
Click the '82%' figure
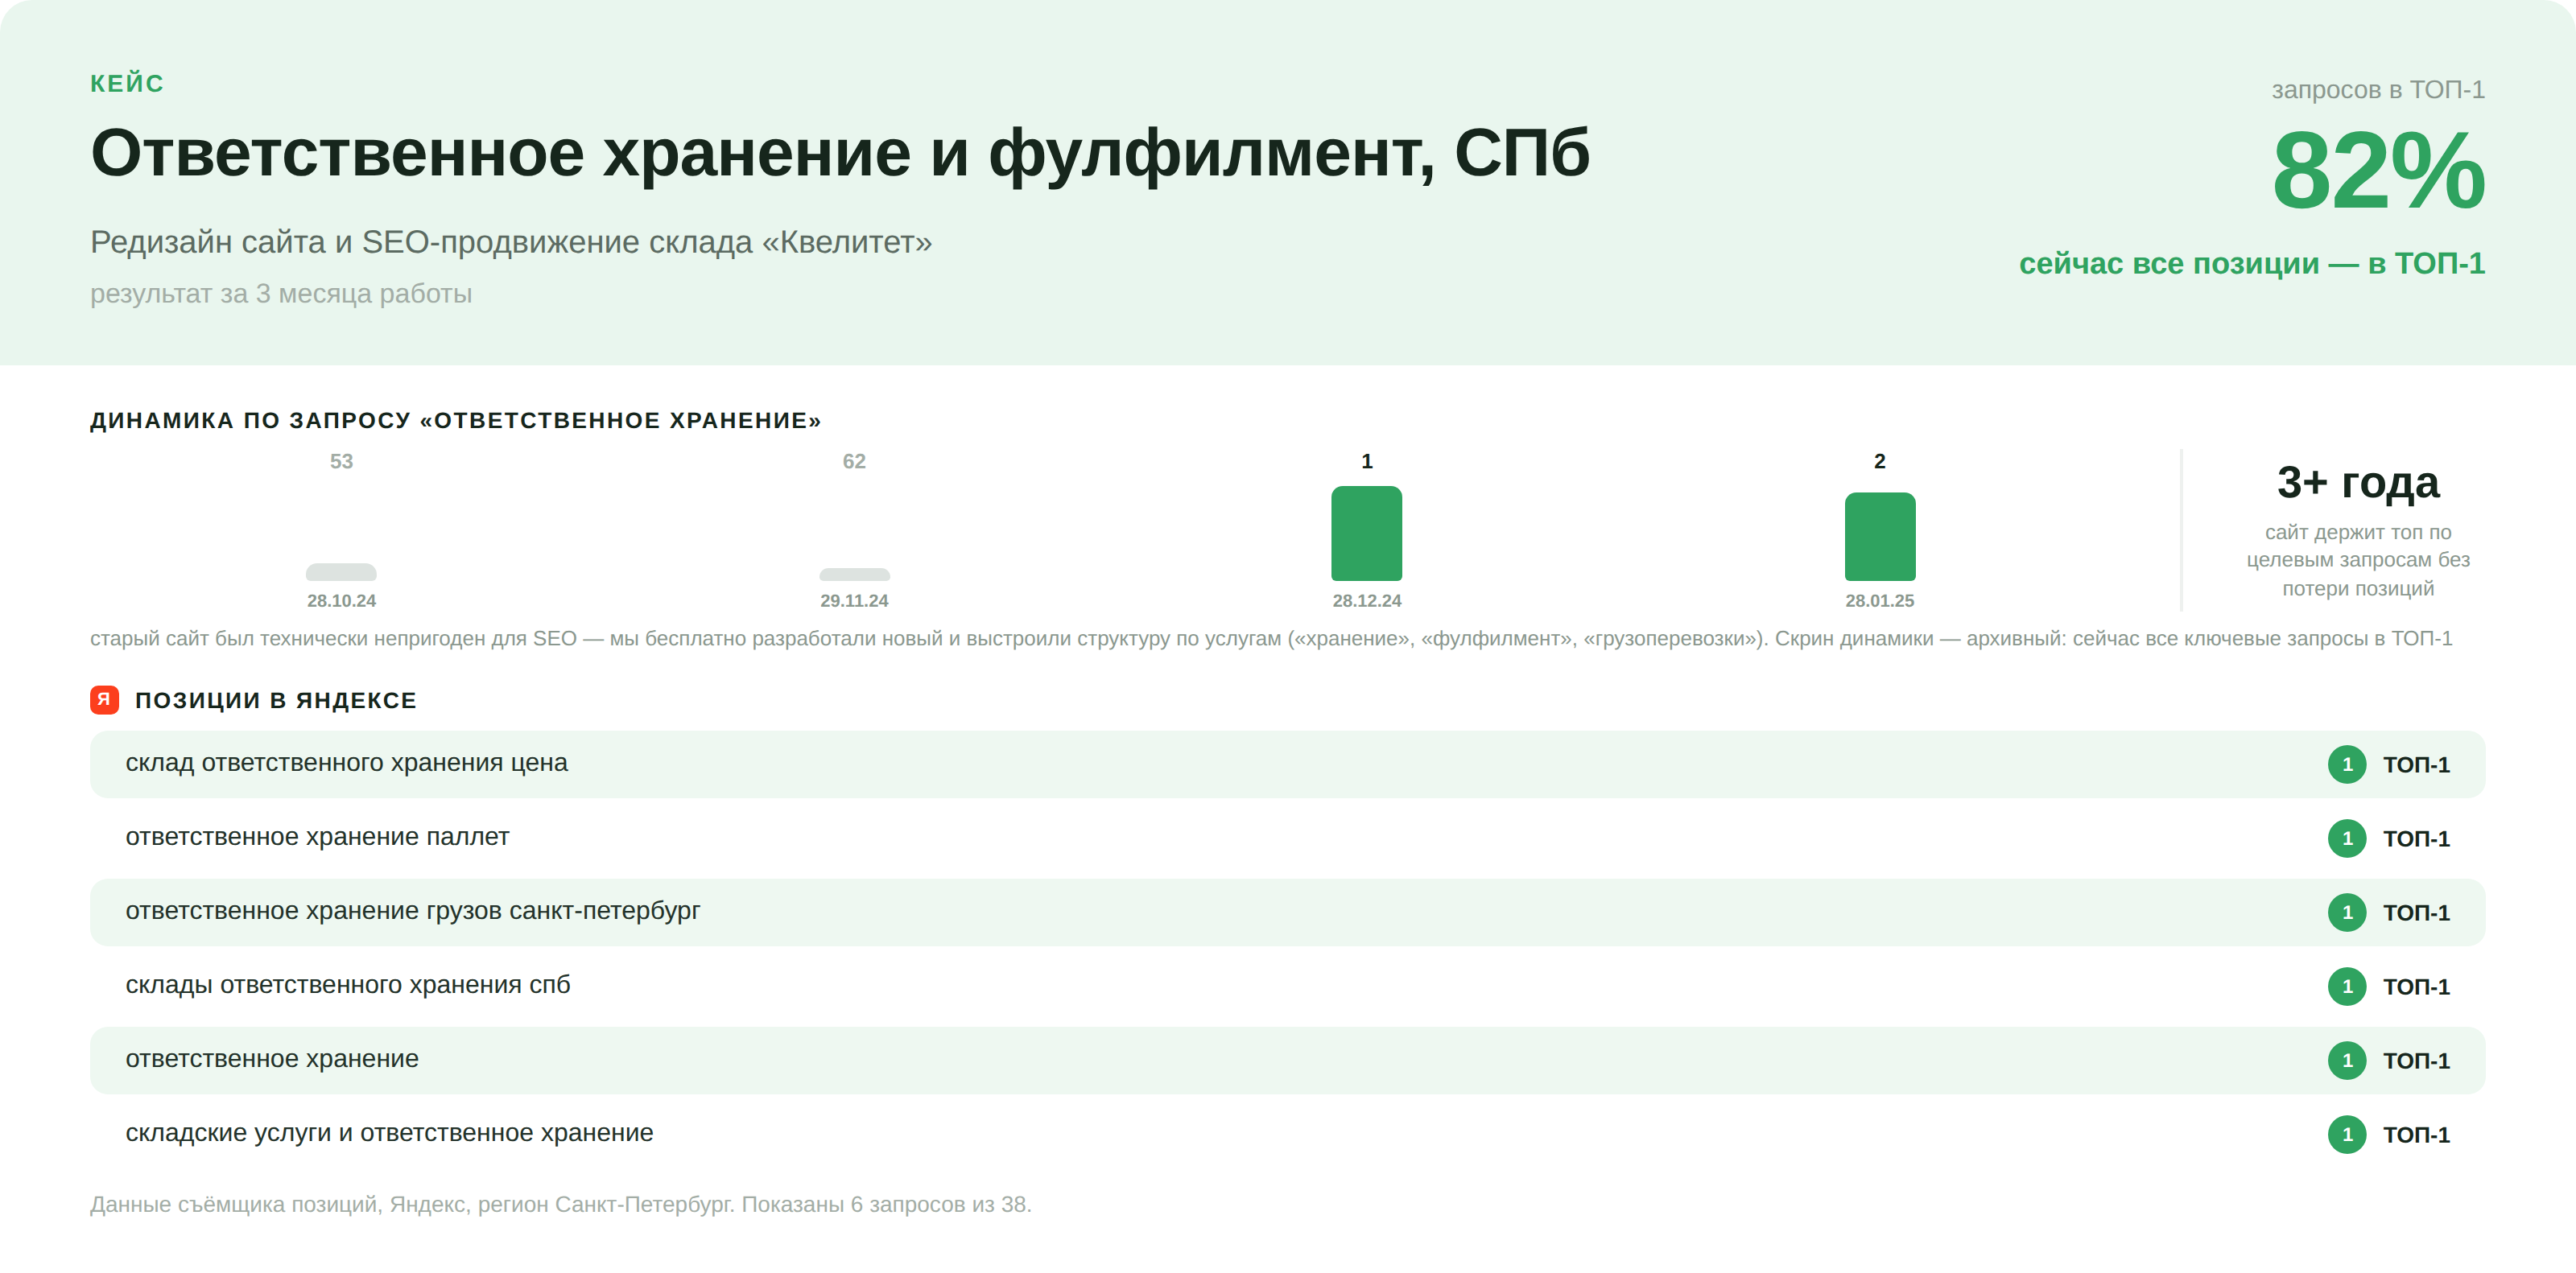pyautogui.click(x=2378, y=171)
